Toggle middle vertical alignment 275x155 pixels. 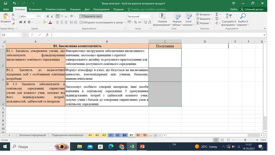click(62, 16)
